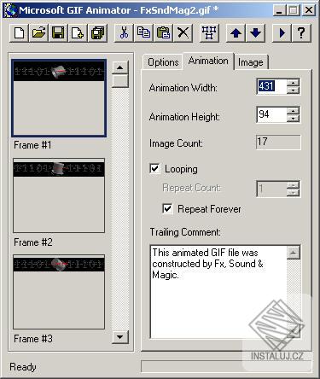320x379 pixels.
Task: Click the frame list scroll up arrow
Action: tap(120, 67)
